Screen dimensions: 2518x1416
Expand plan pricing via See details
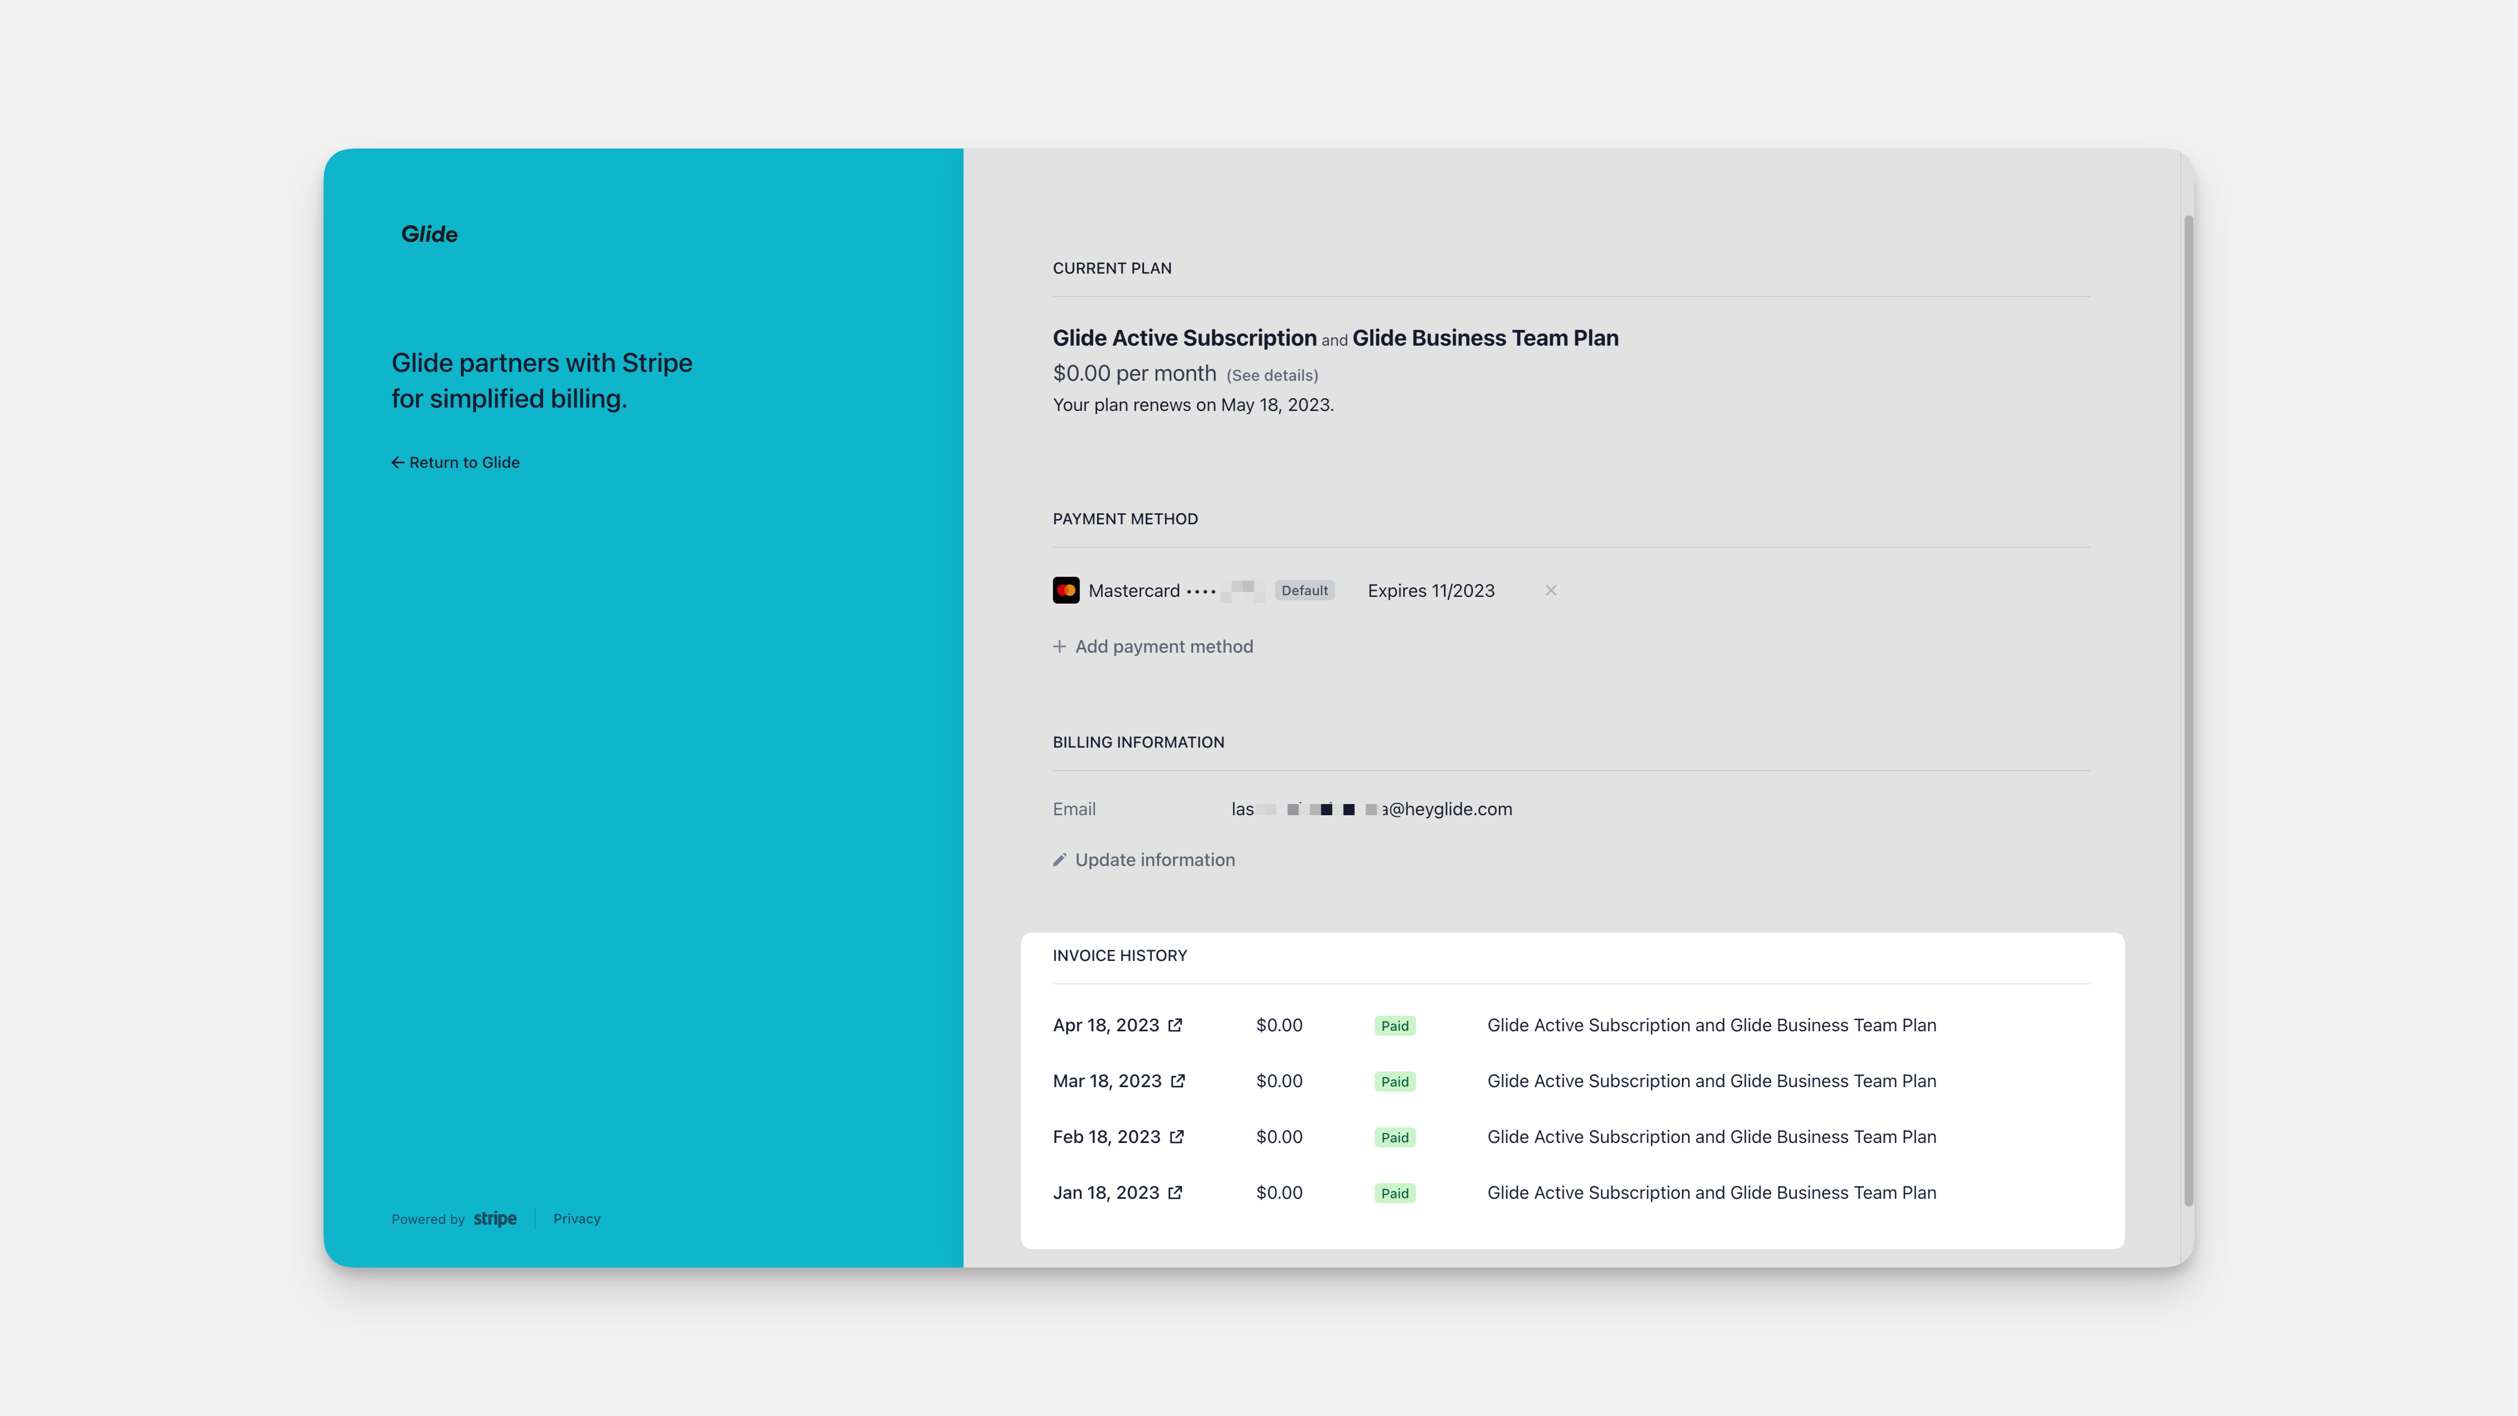pyautogui.click(x=1272, y=374)
